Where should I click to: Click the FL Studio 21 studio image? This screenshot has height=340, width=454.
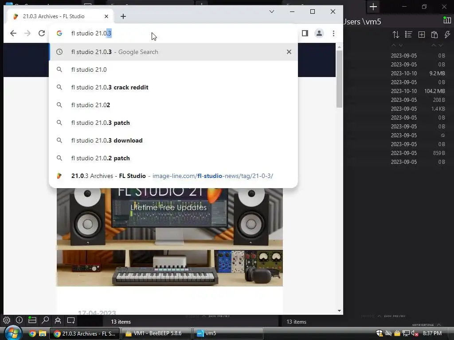click(x=170, y=237)
